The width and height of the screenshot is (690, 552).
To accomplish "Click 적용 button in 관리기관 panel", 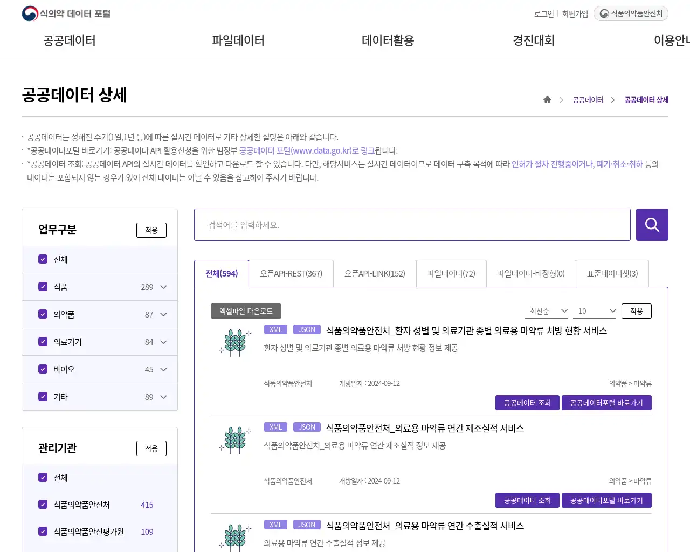I will click(151, 448).
